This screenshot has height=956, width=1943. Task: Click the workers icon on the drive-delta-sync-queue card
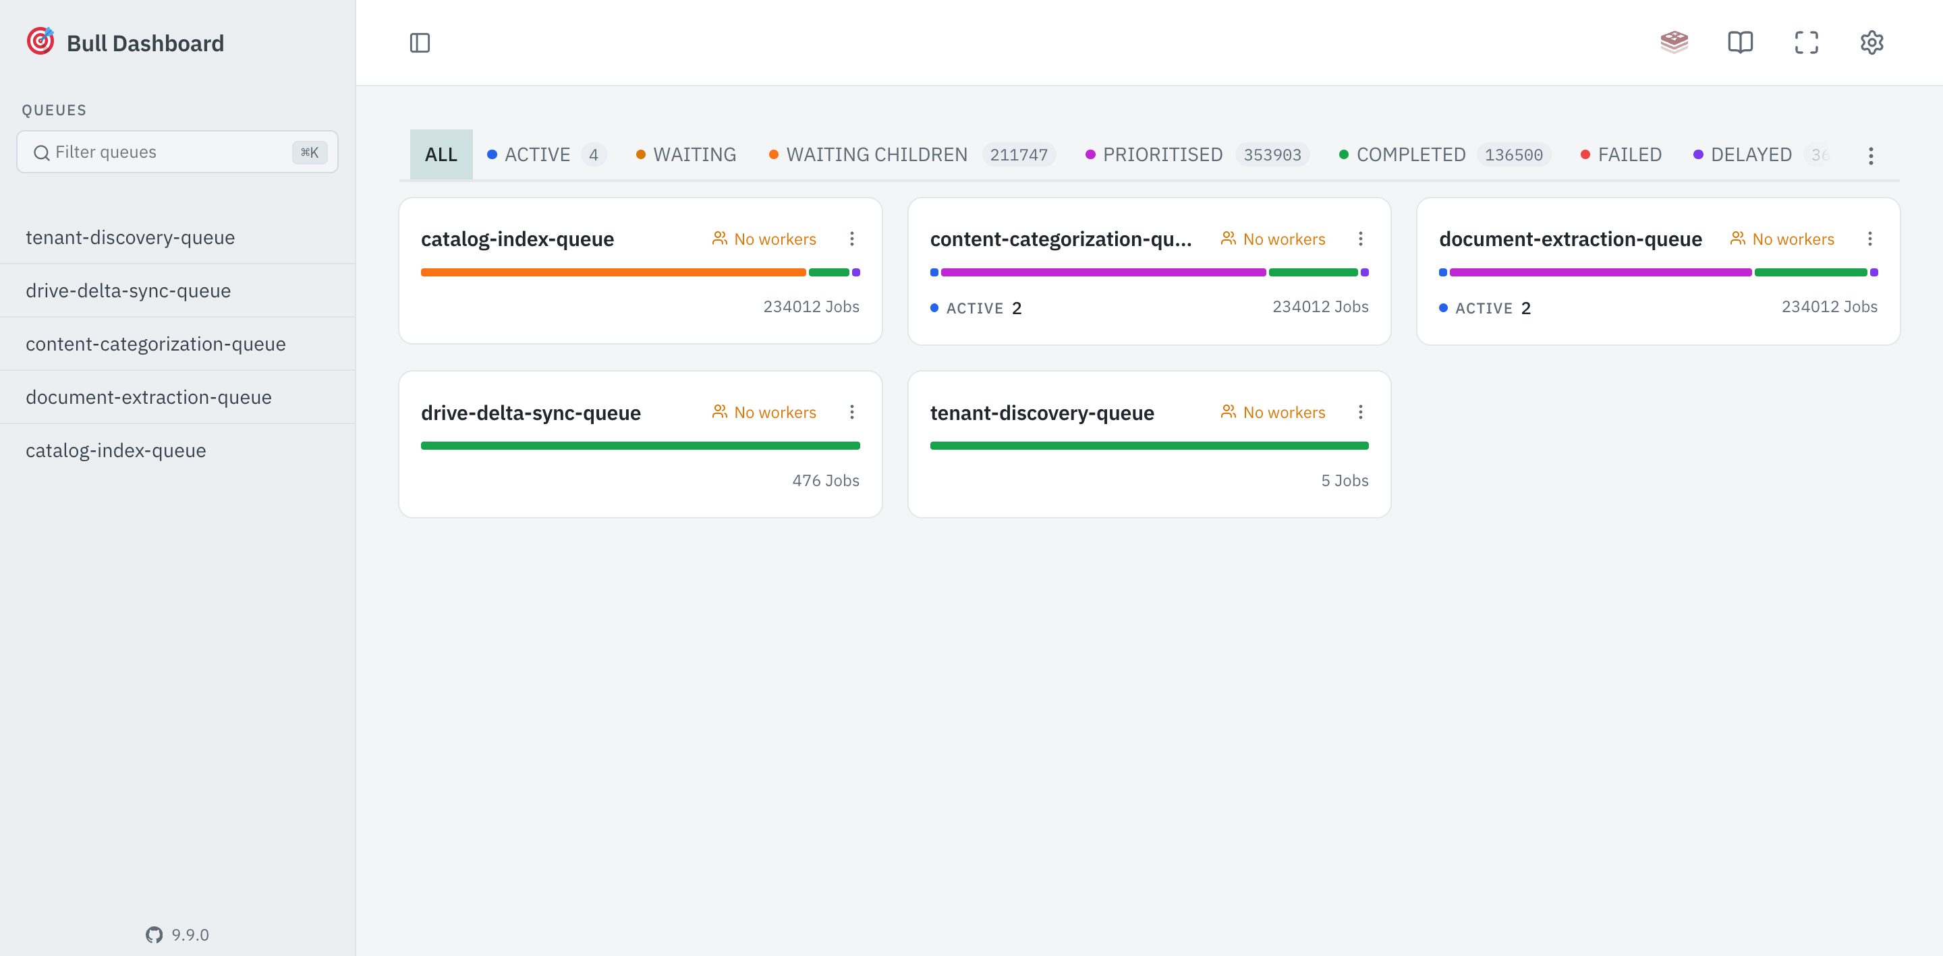point(720,412)
